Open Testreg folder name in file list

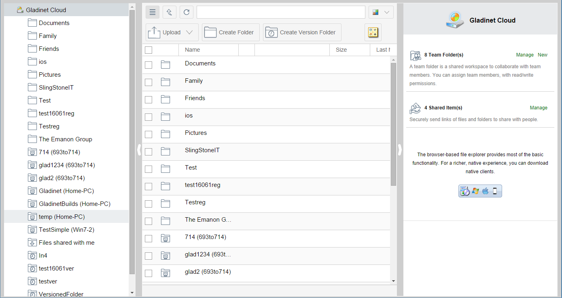[x=195, y=202]
